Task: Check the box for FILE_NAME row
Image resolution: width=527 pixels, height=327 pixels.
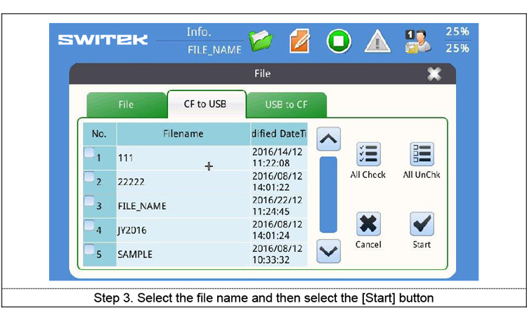Action: [x=89, y=201]
